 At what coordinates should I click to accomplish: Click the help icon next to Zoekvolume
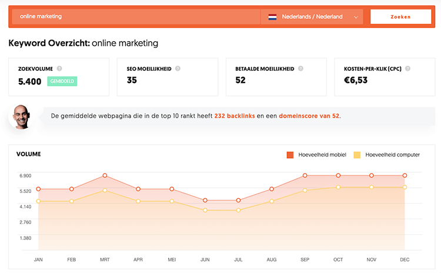(x=59, y=69)
